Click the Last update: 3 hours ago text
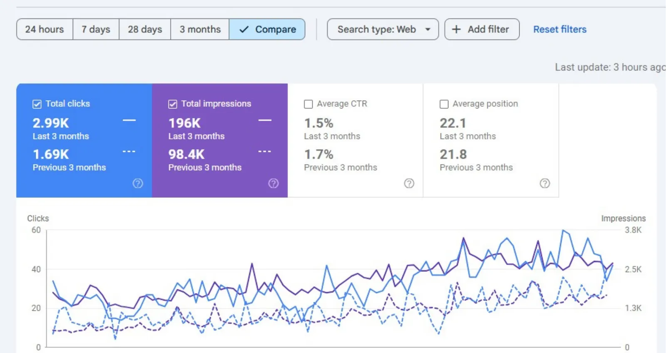The width and height of the screenshot is (666, 353). (610, 67)
